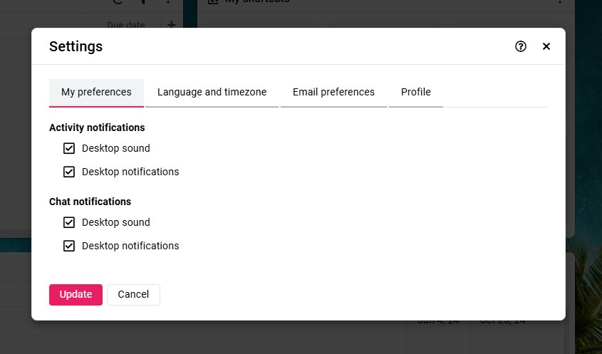Untick Activity notifications Desktop sound checkbox
Screen dimensions: 602x354
click(69, 148)
